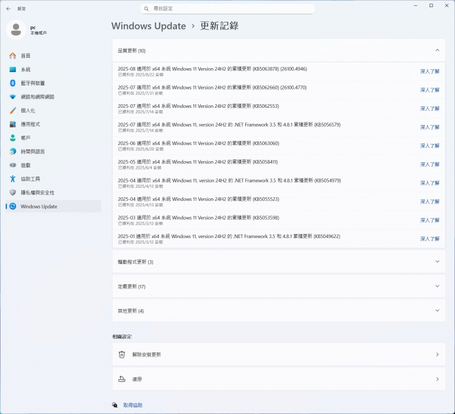Click 深入了解 for KB5058411
This screenshot has width=455, height=414.
(430, 164)
